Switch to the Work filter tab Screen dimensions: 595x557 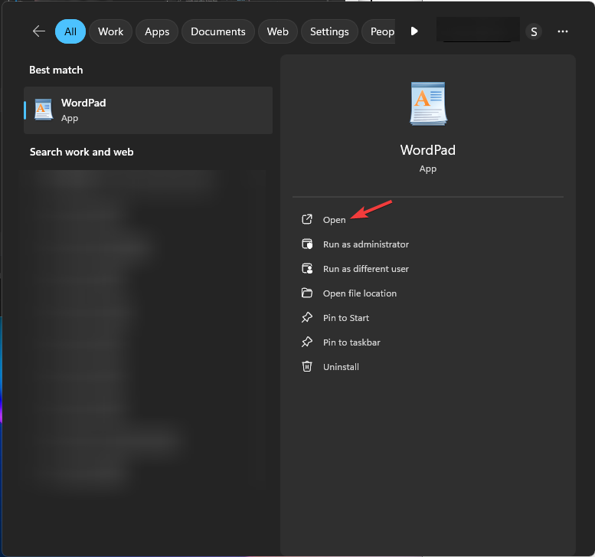(111, 31)
